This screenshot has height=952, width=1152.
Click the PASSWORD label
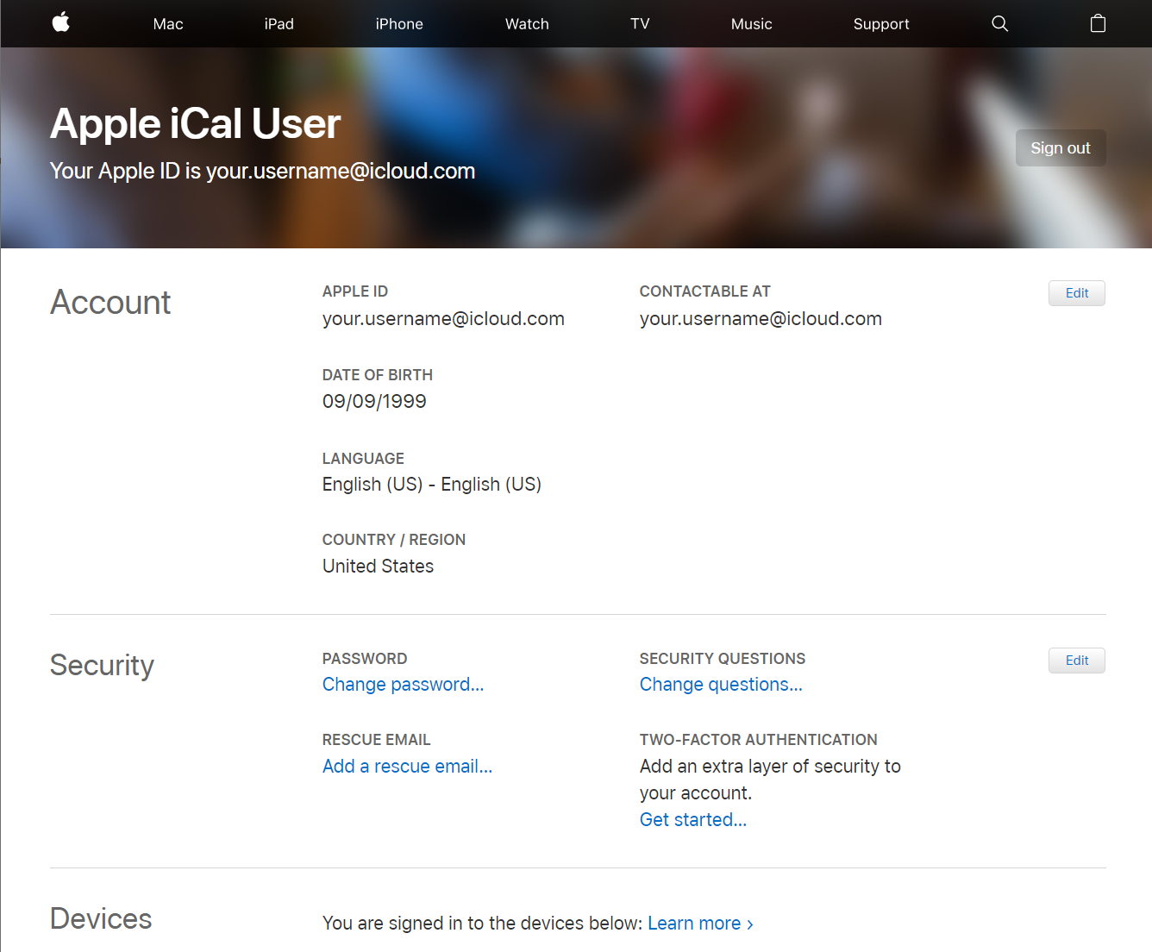tap(365, 659)
